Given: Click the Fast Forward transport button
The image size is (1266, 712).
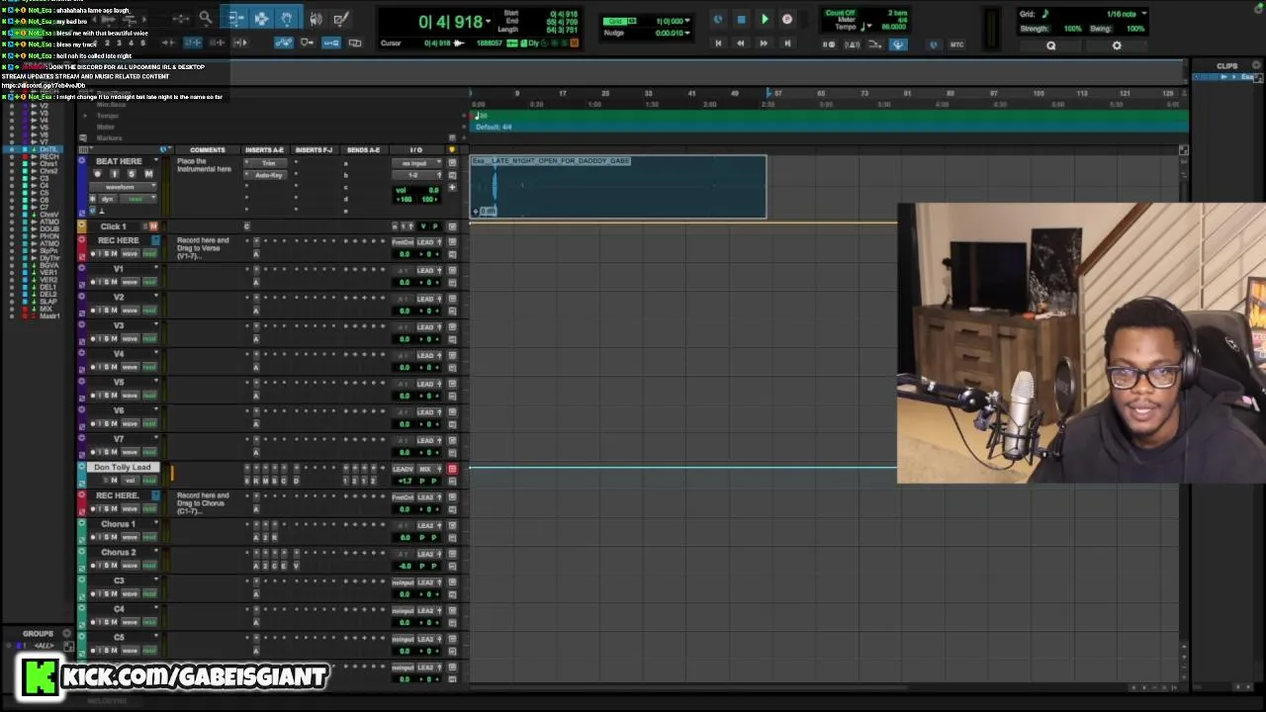Looking at the screenshot, I should point(764,44).
